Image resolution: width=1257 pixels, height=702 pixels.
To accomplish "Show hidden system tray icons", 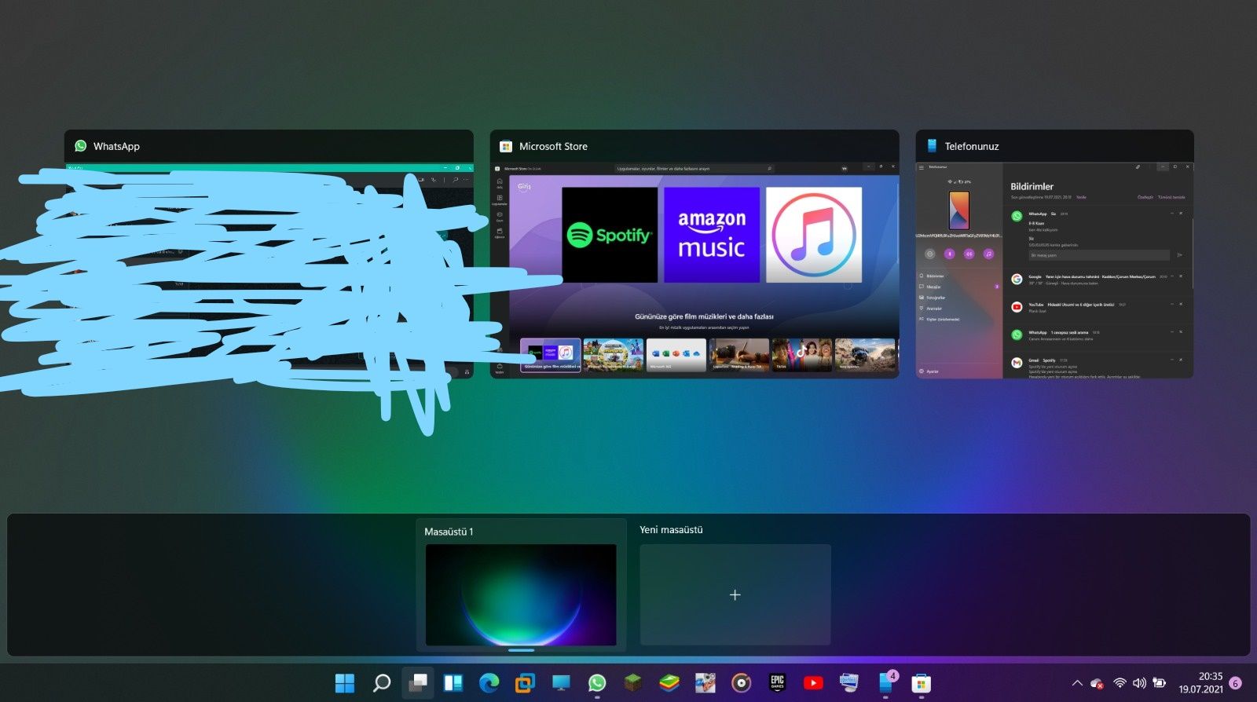I will tap(1077, 683).
